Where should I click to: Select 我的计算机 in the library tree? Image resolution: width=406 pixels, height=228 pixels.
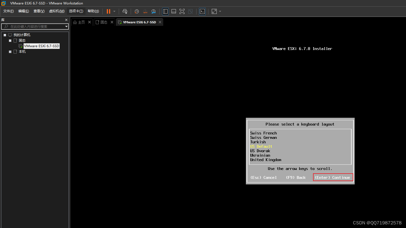tap(22, 35)
